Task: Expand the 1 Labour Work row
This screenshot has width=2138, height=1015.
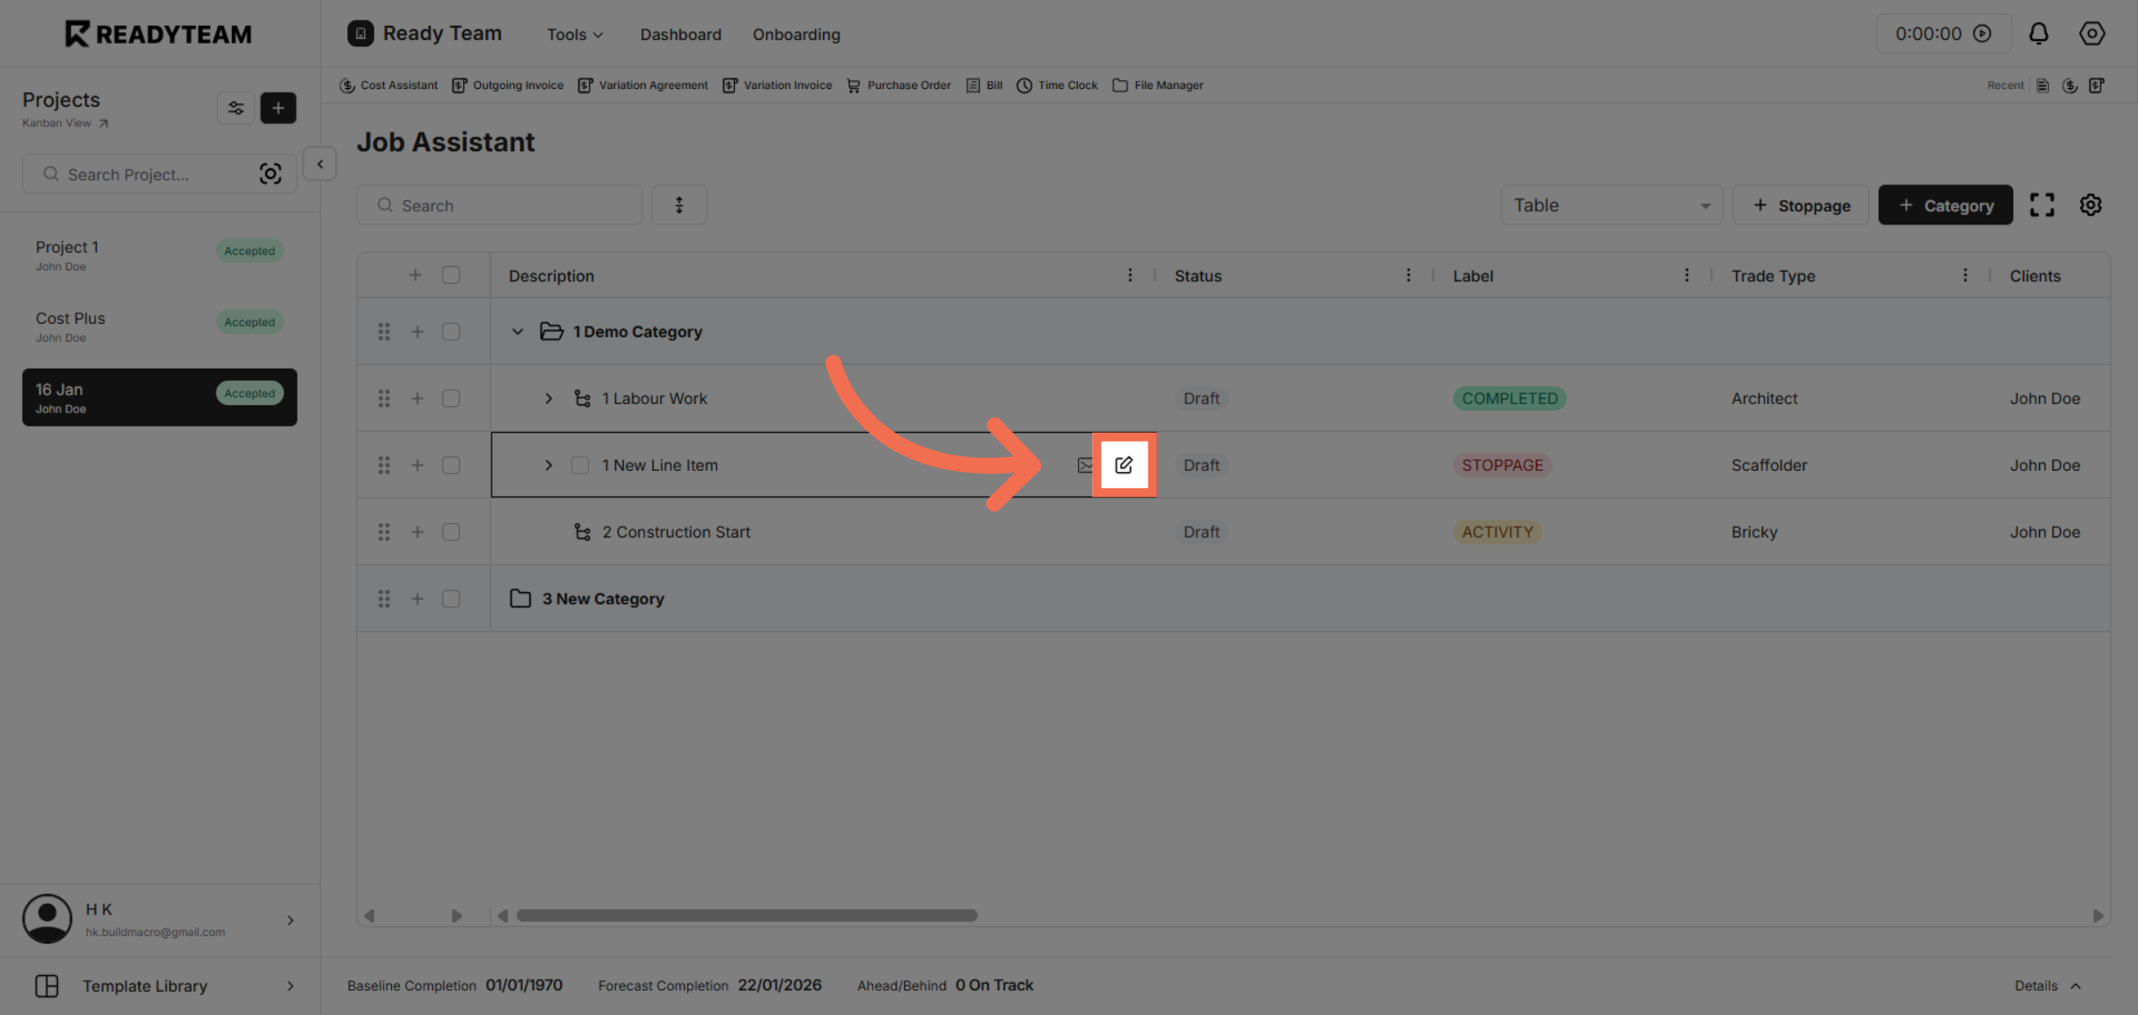Action: pyautogui.click(x=548, y=398)
